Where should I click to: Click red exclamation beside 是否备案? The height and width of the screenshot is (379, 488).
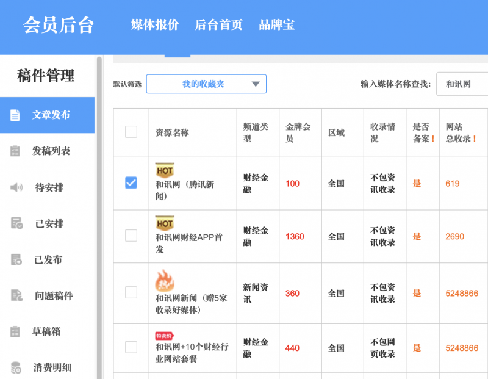(x=432, y=139)
